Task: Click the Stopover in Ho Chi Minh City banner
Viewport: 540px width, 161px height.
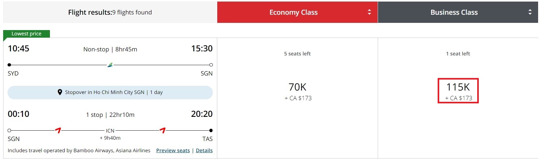Action: click(x=110, y=92)
